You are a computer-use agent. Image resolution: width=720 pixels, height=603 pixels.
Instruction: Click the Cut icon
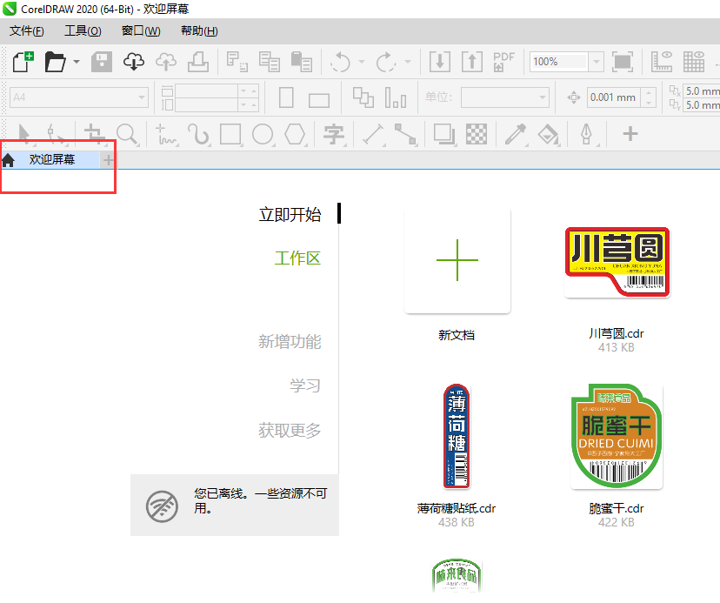coord(237,62)
